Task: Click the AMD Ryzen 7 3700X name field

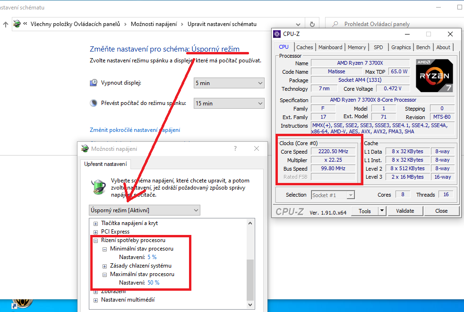Action: 360,63
